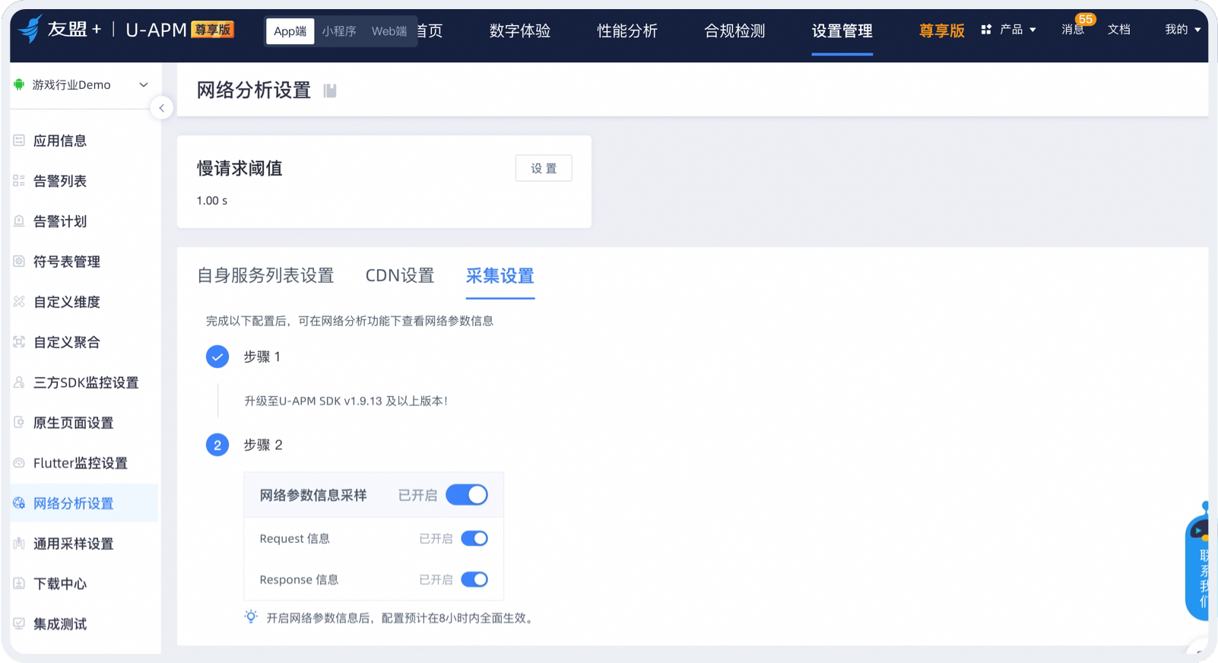1218x663 pixels.
Task: Open the CDN设置 tab
Action: point(400,275)
